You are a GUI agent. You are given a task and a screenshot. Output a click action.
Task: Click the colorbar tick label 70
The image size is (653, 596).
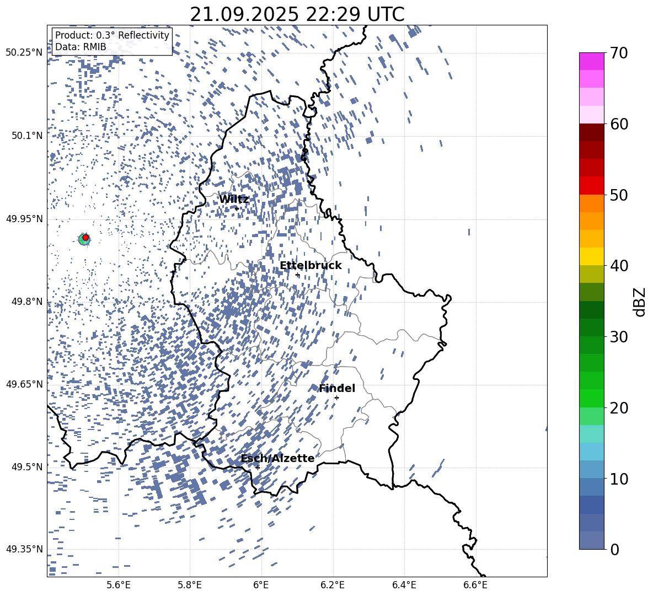(619, 53)
